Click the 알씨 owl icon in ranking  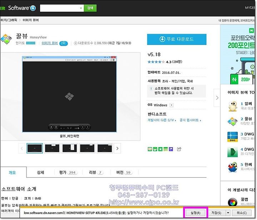(x=233, y=106)
